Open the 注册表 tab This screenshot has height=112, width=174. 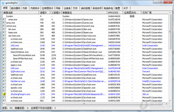click(67, 8)
